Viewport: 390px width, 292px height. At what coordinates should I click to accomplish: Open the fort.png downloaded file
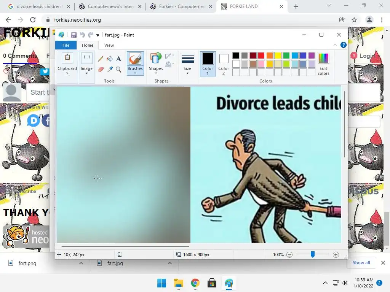27,263
